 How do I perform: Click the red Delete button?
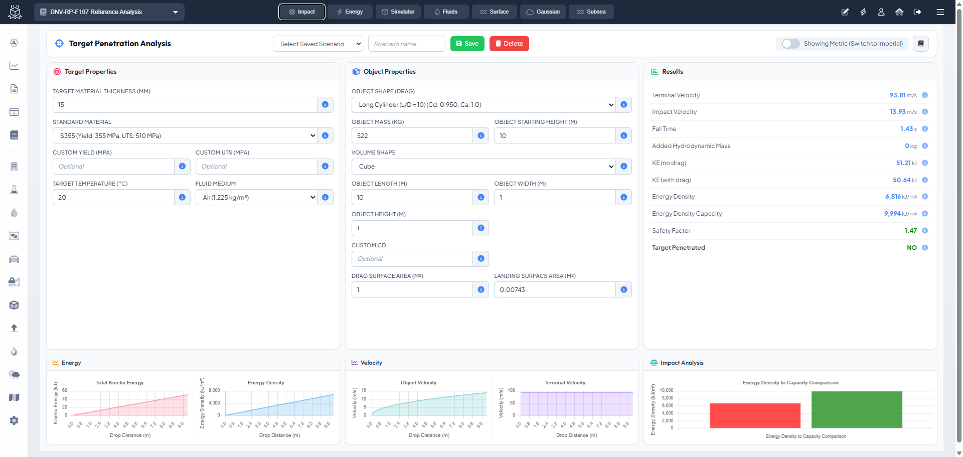click(509, 44)
